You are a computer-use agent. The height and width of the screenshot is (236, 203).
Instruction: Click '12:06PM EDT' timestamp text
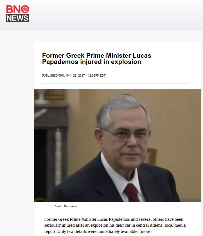(97, 75)
